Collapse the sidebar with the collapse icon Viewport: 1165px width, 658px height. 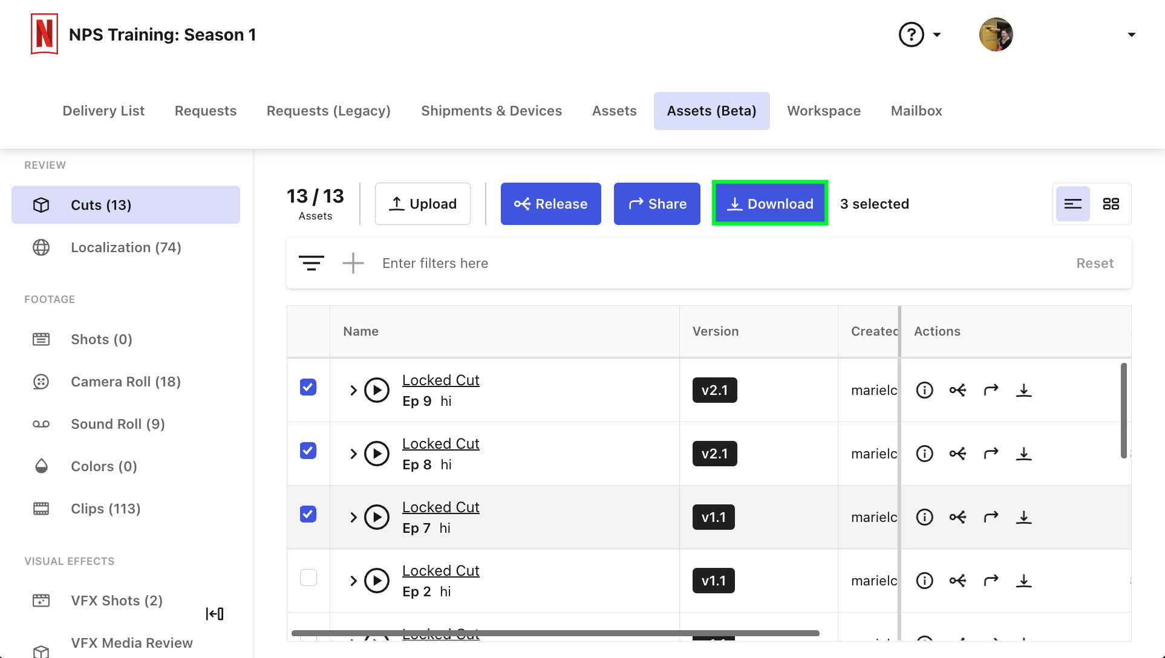pyautogui.click(x=215, y=613)
